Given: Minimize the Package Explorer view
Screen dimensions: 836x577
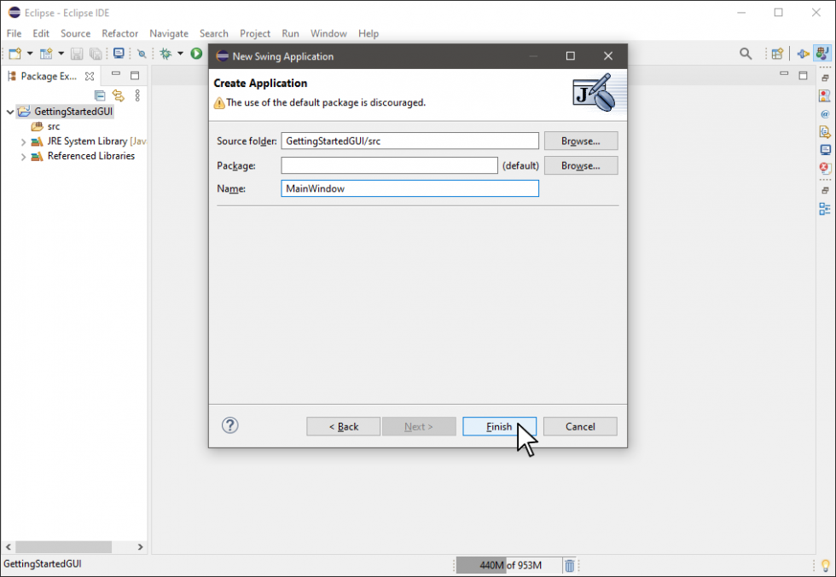Looking at the screenshot, I should [116, 74].
